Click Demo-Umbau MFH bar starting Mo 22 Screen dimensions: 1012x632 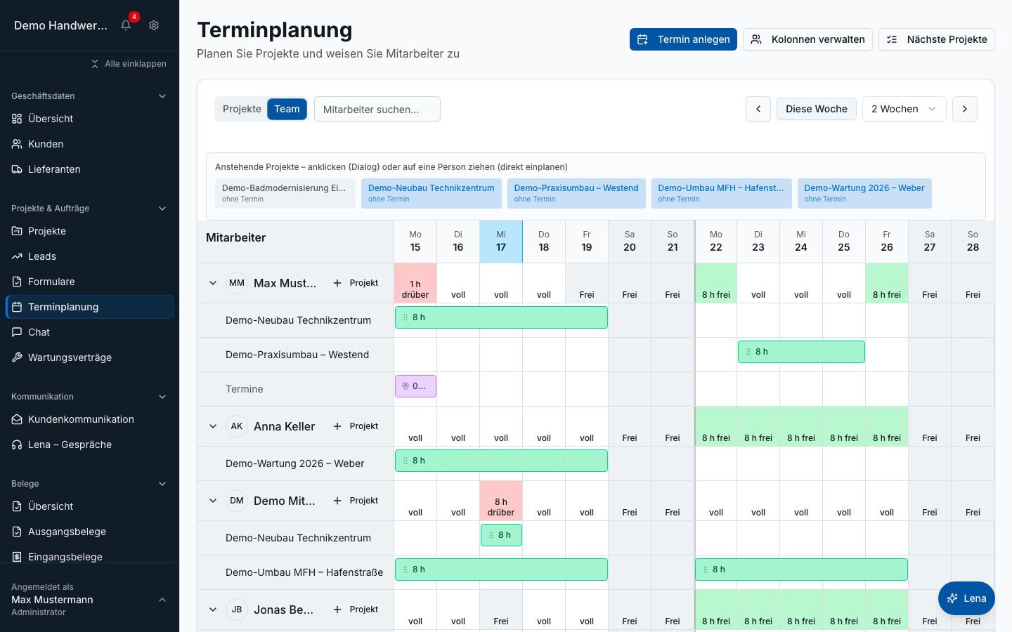[801, 570]
